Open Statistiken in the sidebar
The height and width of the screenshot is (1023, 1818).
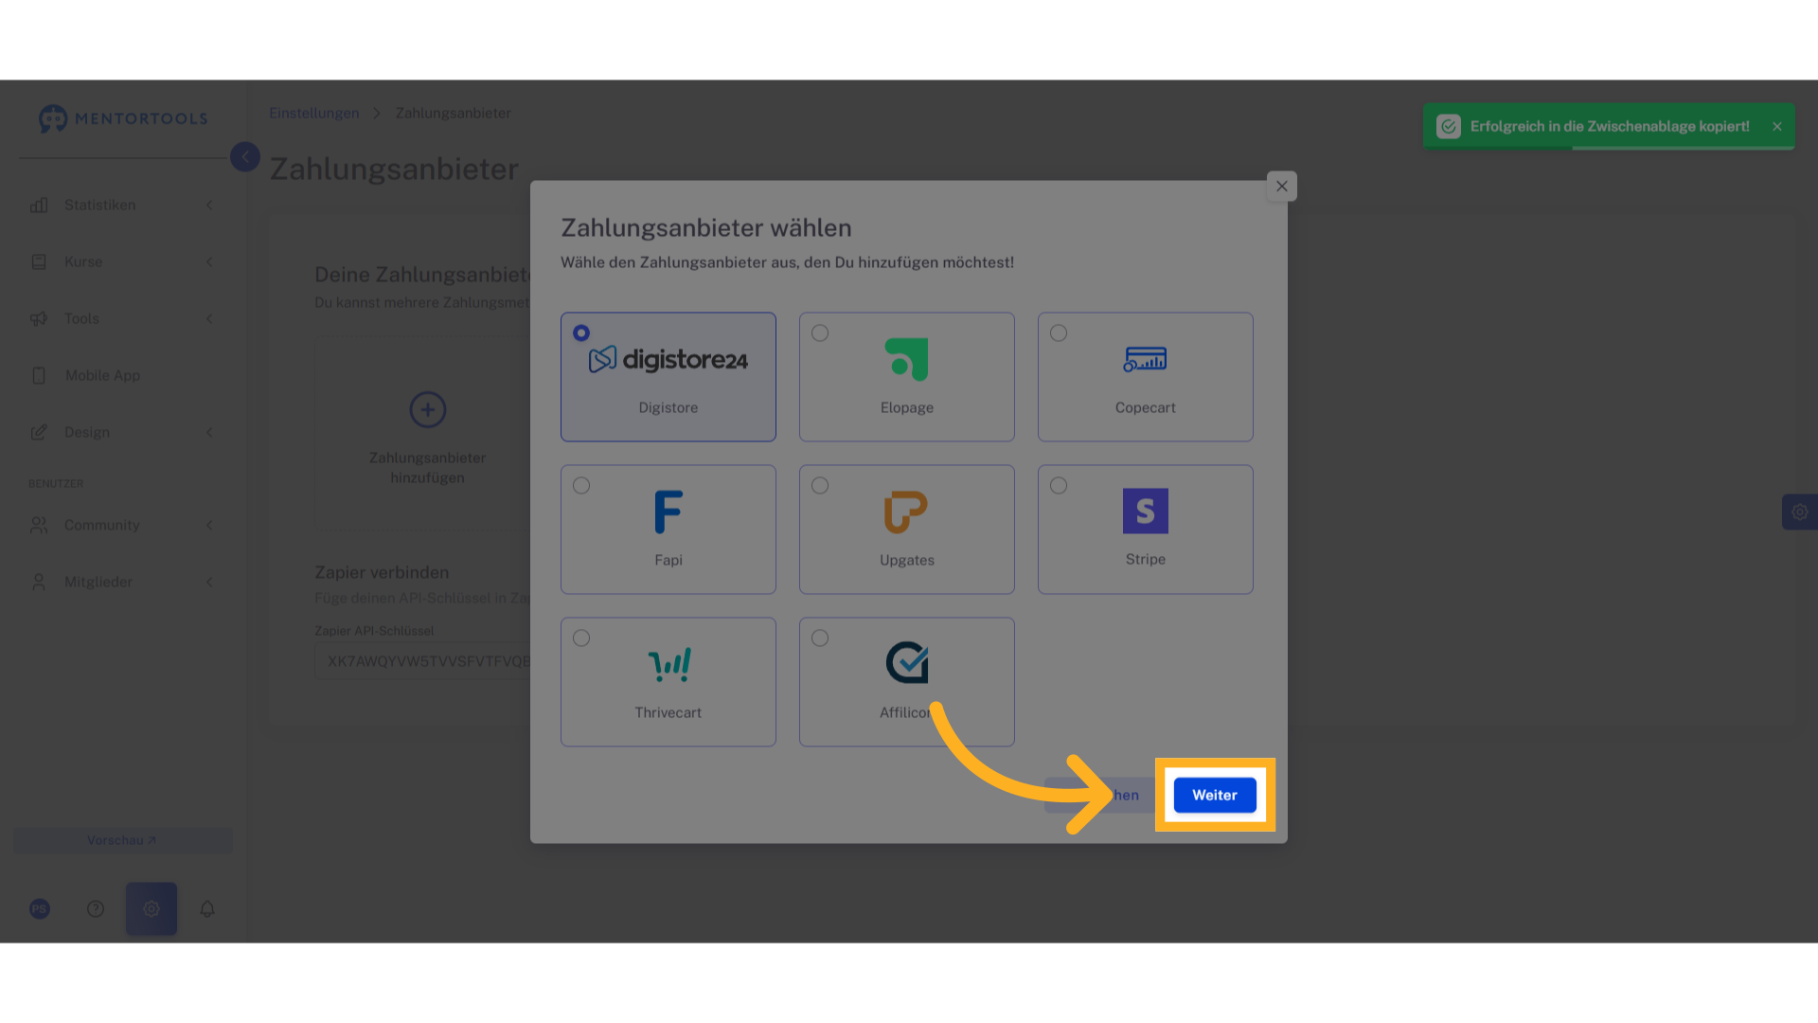(x=122, y=205)
